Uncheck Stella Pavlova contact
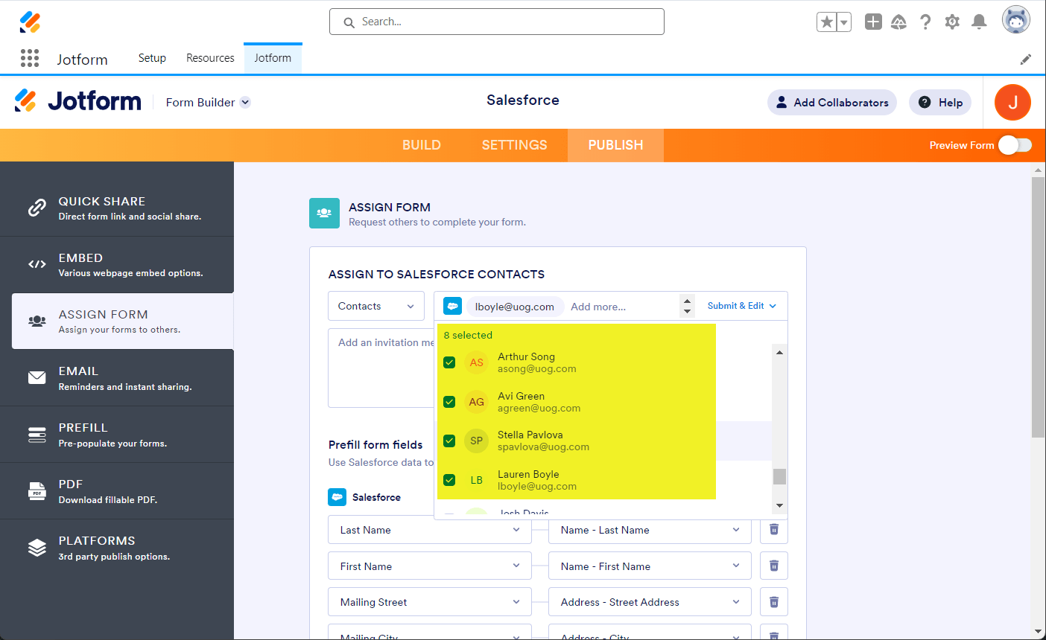This screenshot has width=1046, height=640. point(449,441)
